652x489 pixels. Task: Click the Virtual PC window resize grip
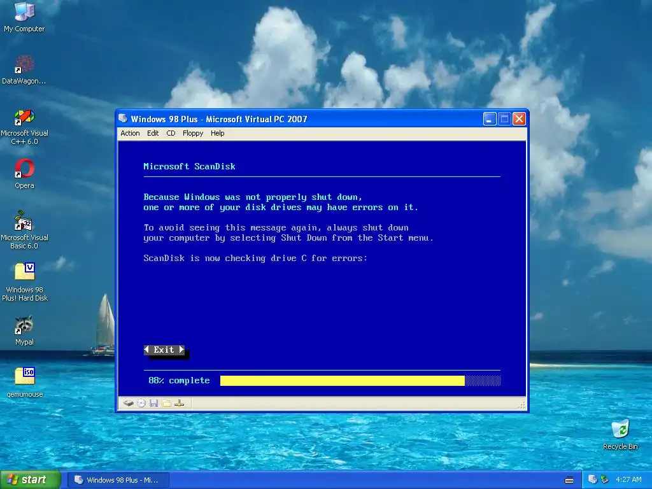522,404
